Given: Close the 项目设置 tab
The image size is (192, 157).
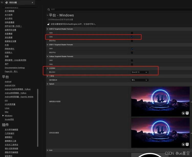Looking at the screenshot, I should 33,3.
